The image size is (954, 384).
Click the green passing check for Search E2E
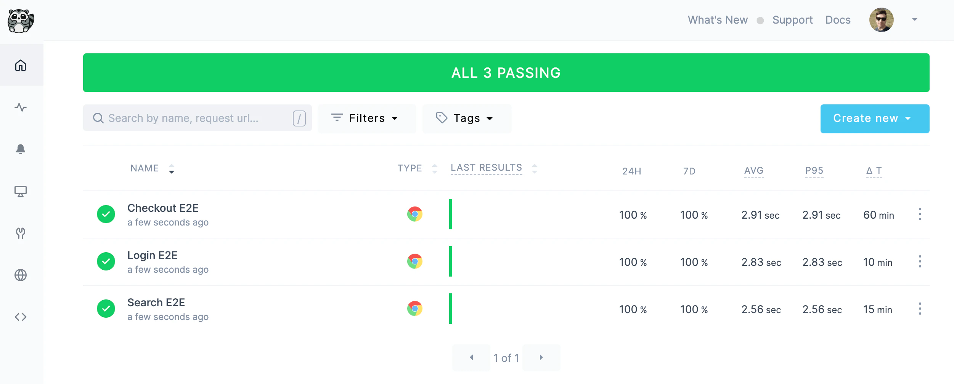(106, 309)
